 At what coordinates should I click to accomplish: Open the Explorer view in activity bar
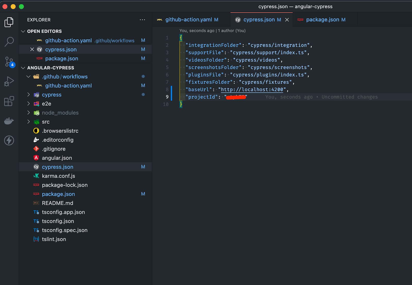[9, 22]
